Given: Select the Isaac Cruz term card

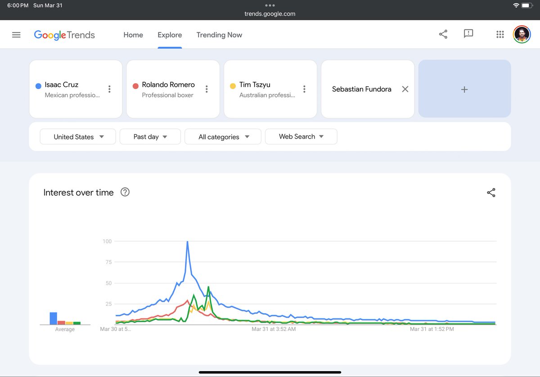Looking at the screenshot, I should 76,89.
